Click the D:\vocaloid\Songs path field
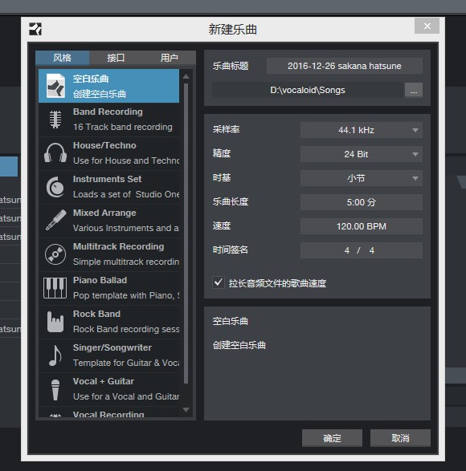This screenshot has width=466, height=471. click(x=308, y=90)
